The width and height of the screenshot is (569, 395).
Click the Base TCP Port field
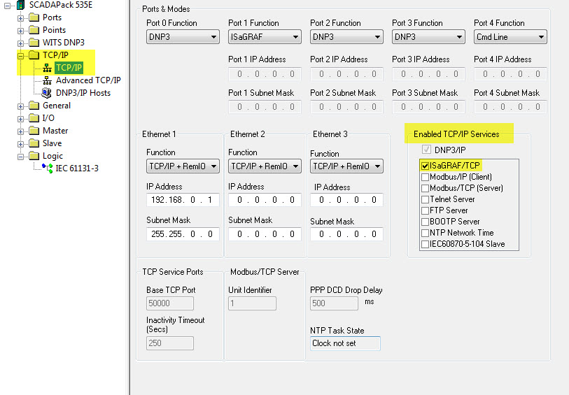170,303
